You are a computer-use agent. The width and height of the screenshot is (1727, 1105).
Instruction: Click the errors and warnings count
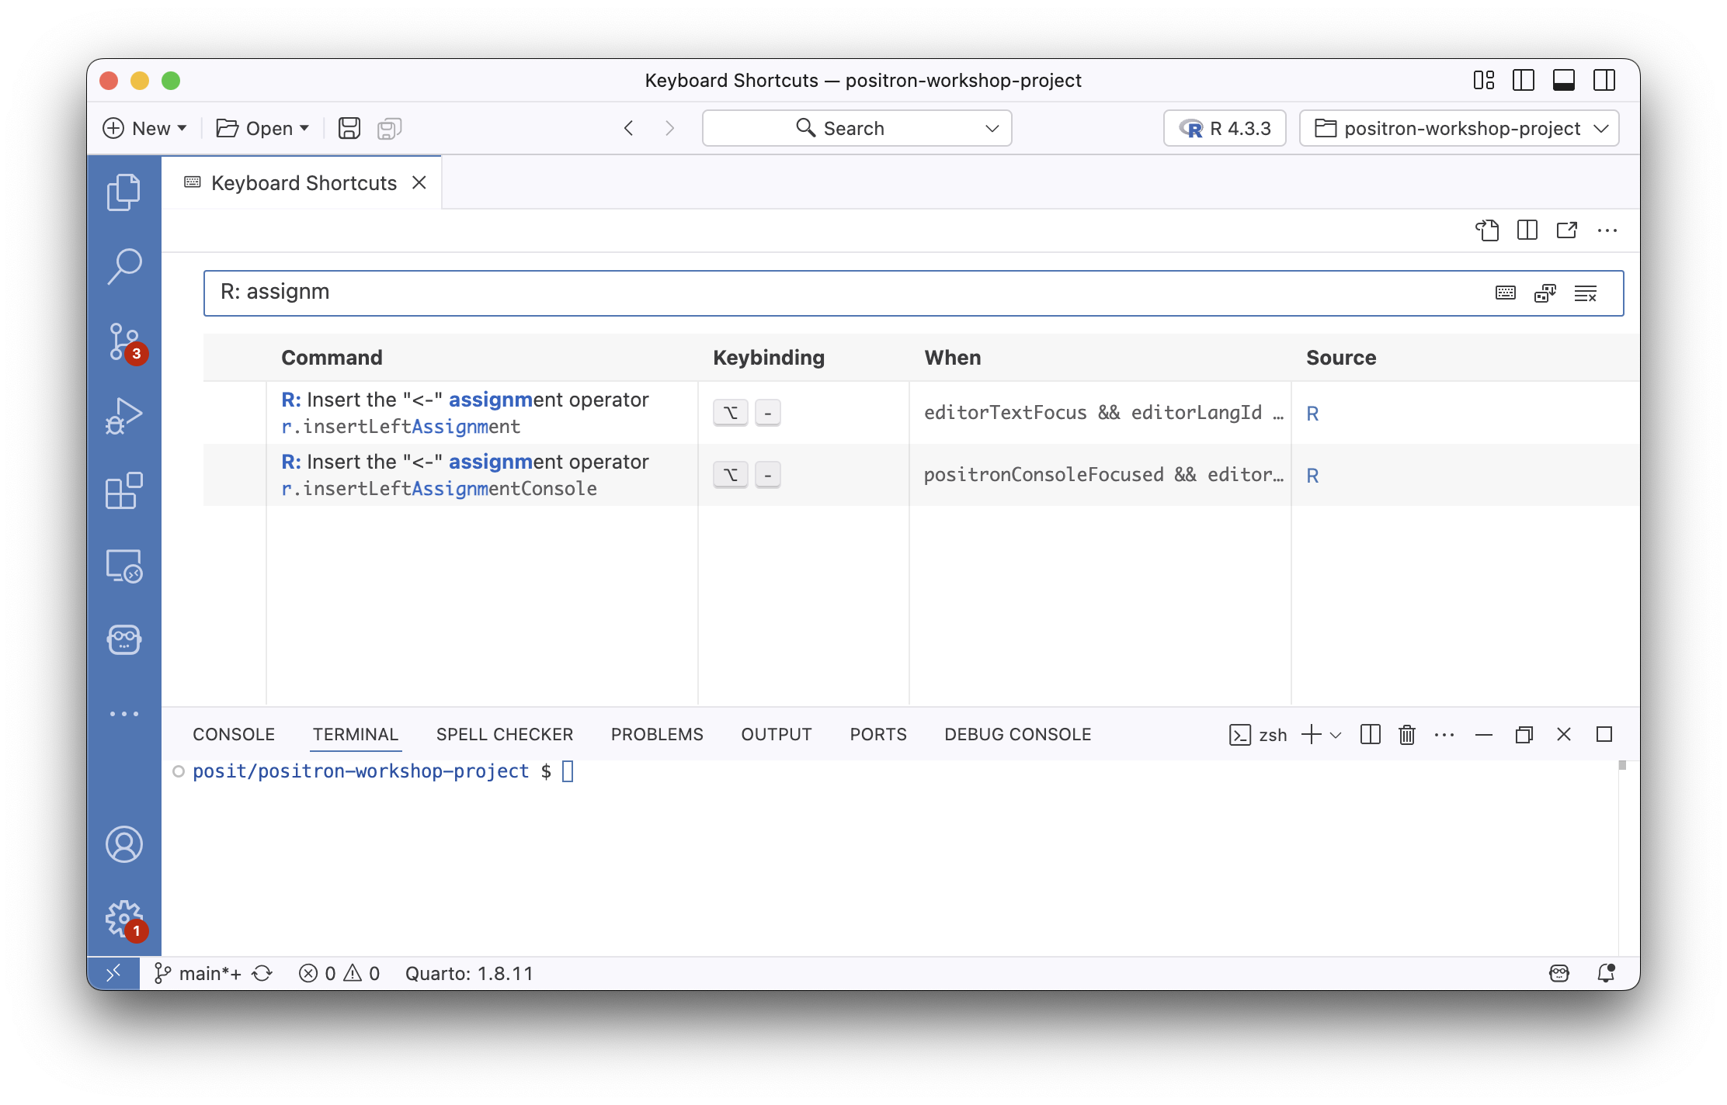click(x=339, y=973)
